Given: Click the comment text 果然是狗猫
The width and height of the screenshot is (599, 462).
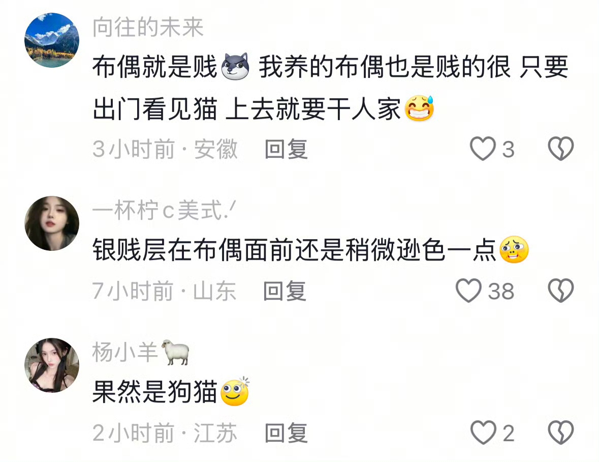Looking at the screenshot, I should 155,392.
